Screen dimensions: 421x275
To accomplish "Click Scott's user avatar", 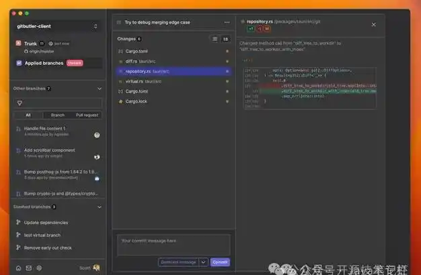I will 96,268.
